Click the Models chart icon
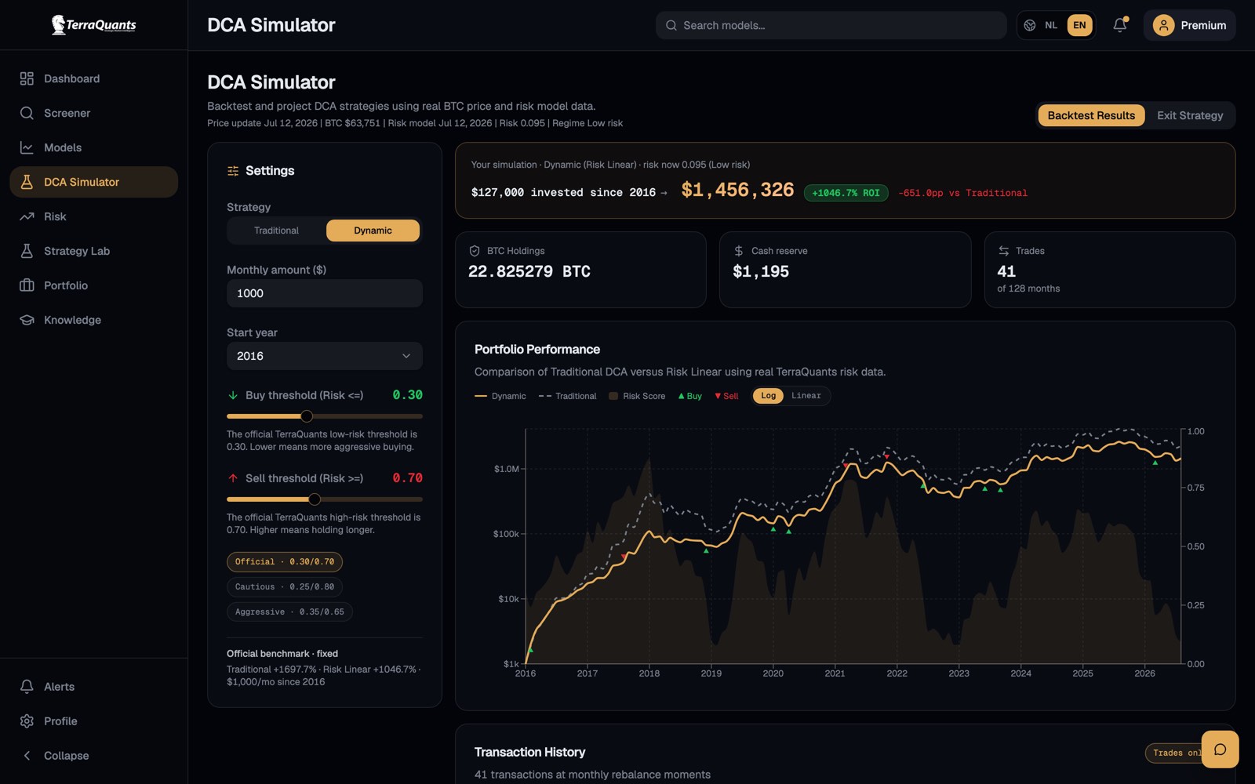The height and width of the screenshot is (784, 1255). [x=27, y=147]
